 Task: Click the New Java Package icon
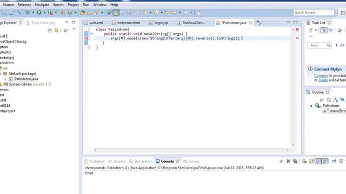[63, 13]
